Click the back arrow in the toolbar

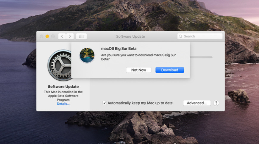(x=62, y=36)
